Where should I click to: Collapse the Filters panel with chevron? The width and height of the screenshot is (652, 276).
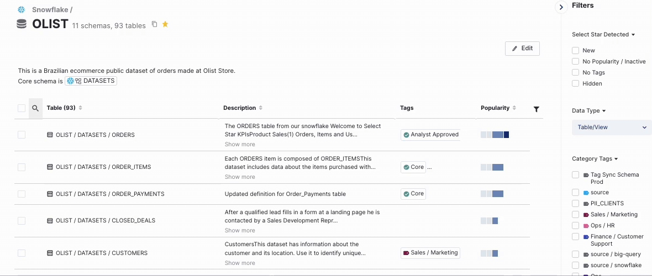561,7
